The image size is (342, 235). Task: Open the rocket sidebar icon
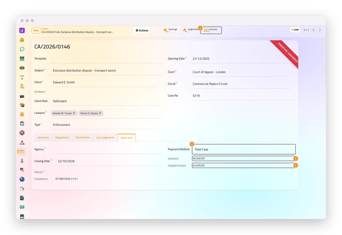[22, 161]
